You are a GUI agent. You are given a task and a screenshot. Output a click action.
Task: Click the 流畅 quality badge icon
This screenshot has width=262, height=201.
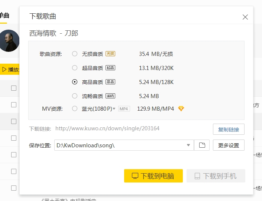pos(110,96)
